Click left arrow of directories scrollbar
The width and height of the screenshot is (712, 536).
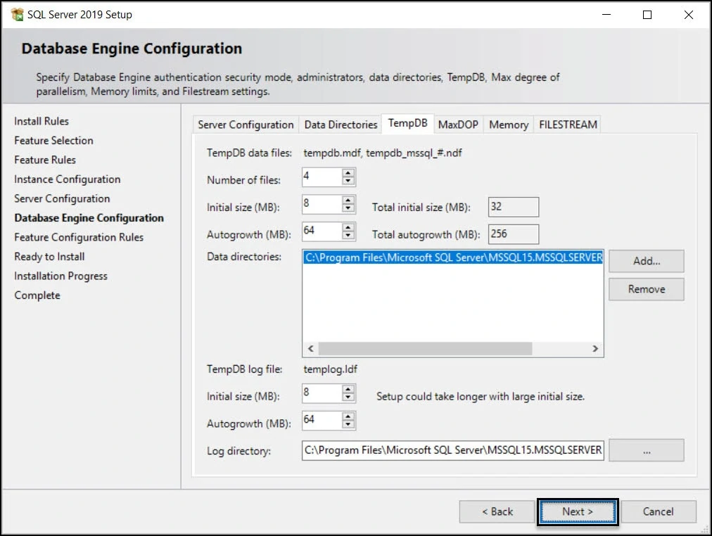click(310, 349)
